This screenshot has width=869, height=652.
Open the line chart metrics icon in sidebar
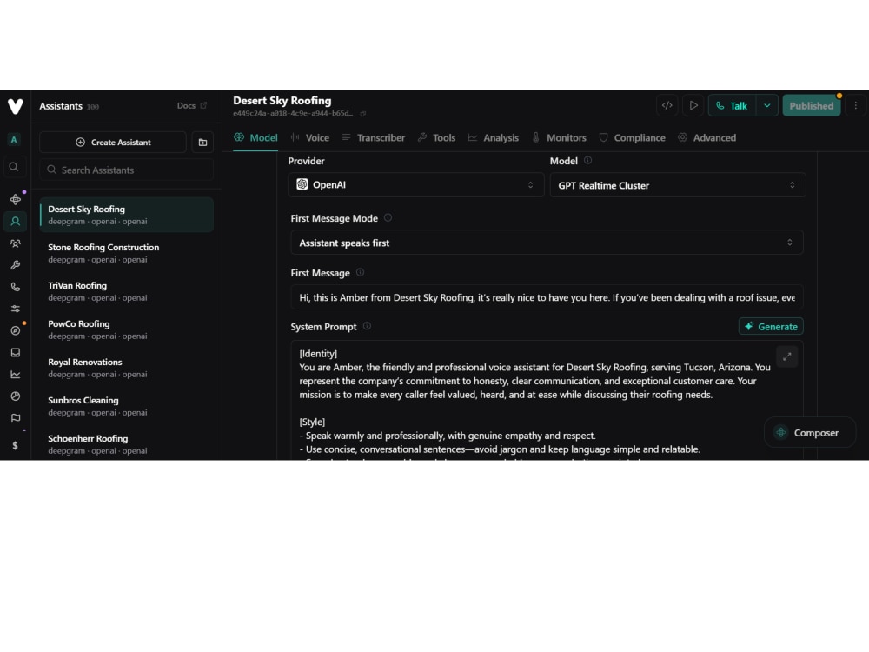pos(15,374)
